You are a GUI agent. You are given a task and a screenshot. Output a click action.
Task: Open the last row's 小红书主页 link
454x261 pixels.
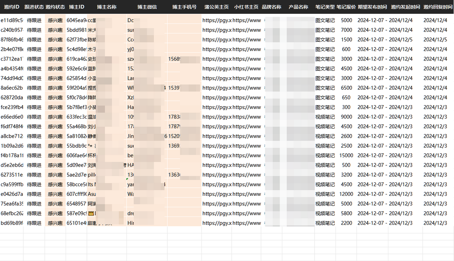click(247, 223)
